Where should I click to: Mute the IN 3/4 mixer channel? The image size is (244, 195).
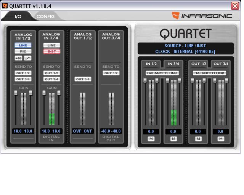(173, 139)
